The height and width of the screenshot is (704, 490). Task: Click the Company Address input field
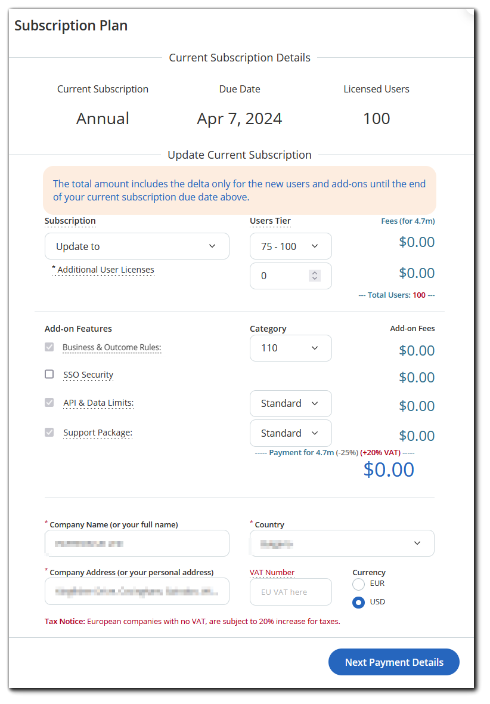point(137,591)
